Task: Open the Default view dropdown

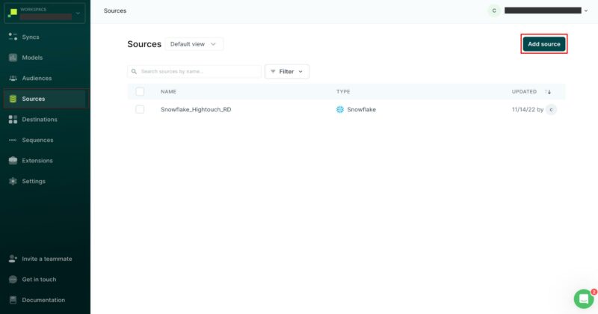Action: (x=194, y=44)
